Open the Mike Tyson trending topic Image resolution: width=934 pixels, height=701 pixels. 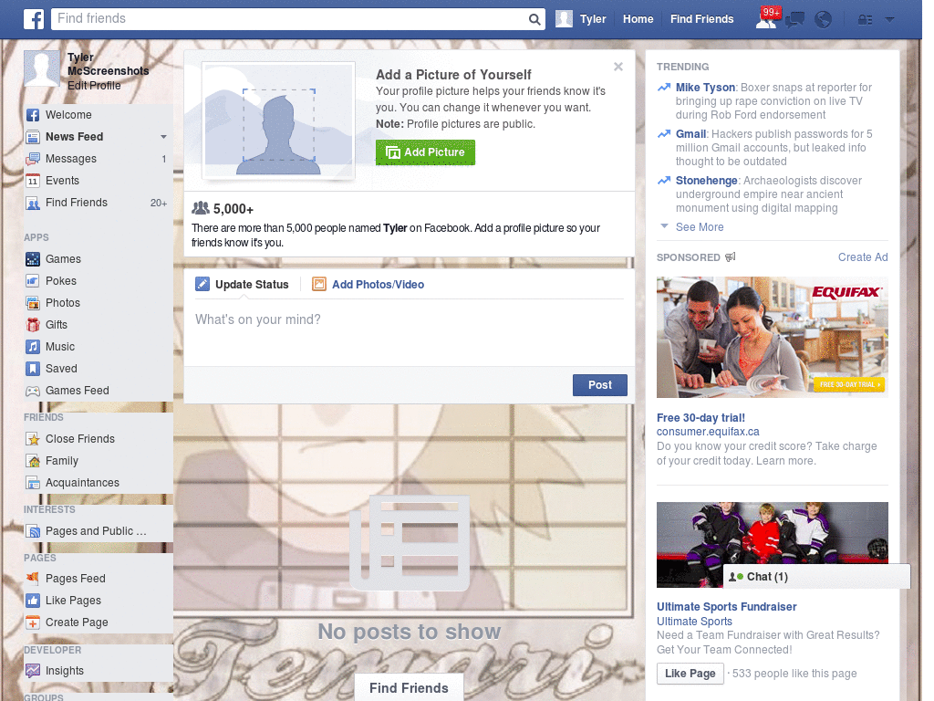705,88
